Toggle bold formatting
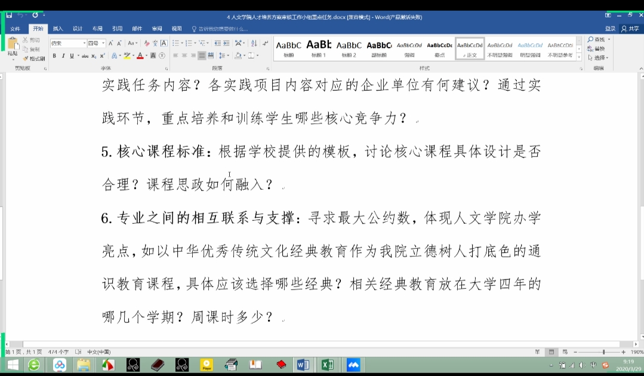The width and height of the screenshot is (644, 376). point(54,56)
